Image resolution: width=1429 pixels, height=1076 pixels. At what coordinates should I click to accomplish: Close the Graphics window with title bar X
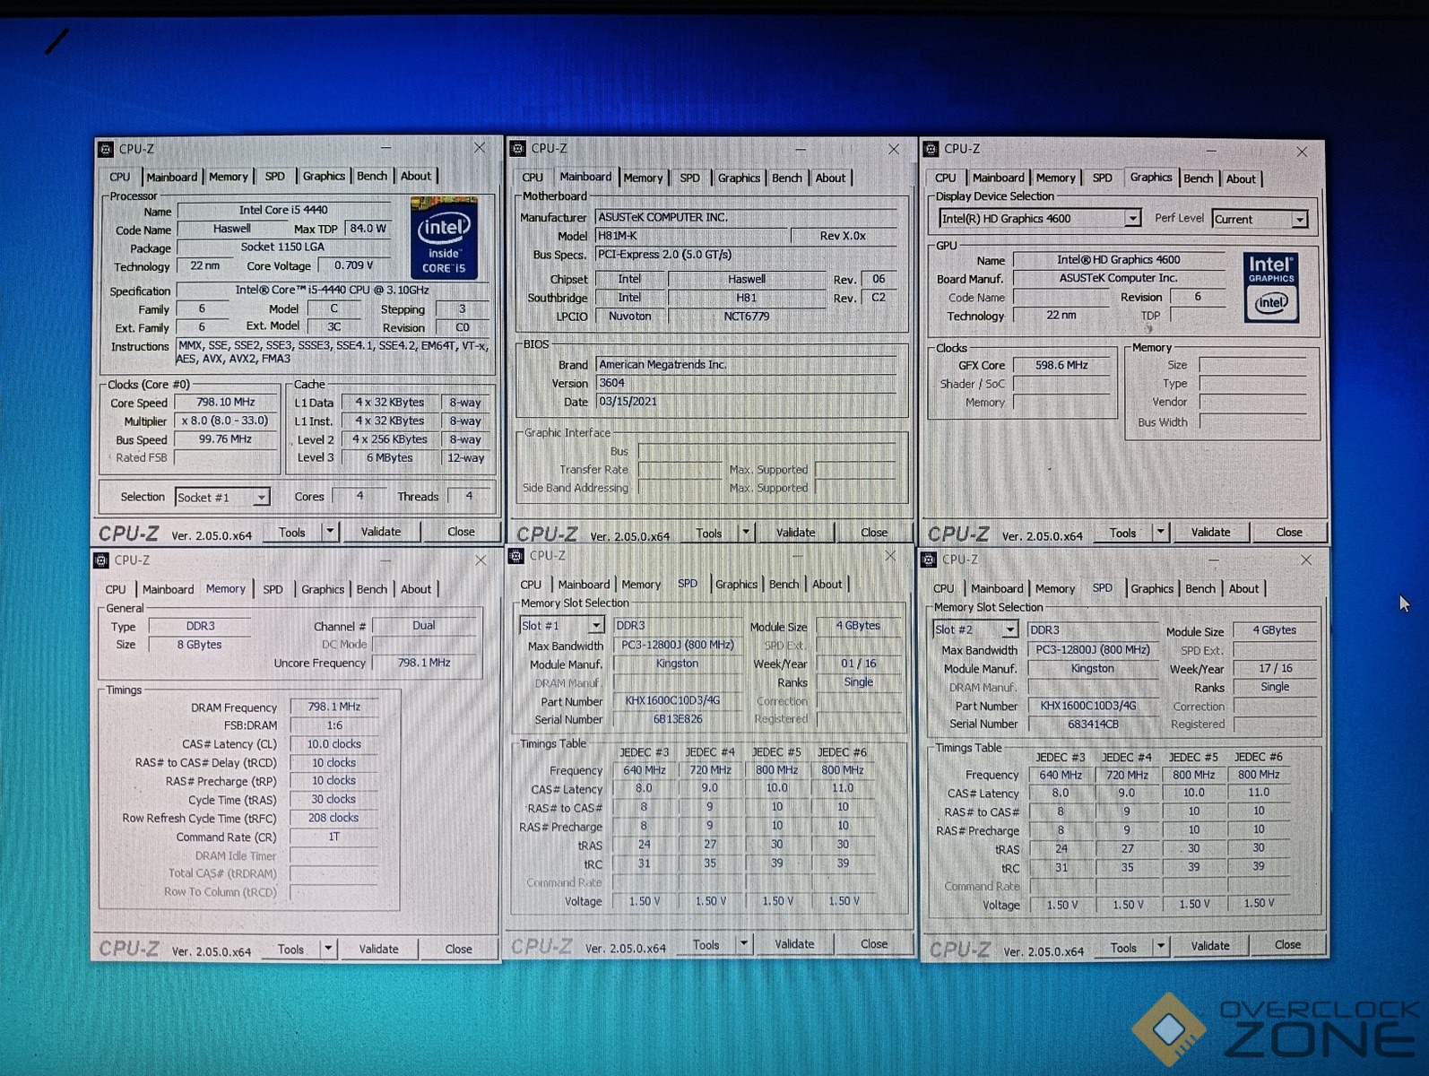click(x=1302, y=152)
